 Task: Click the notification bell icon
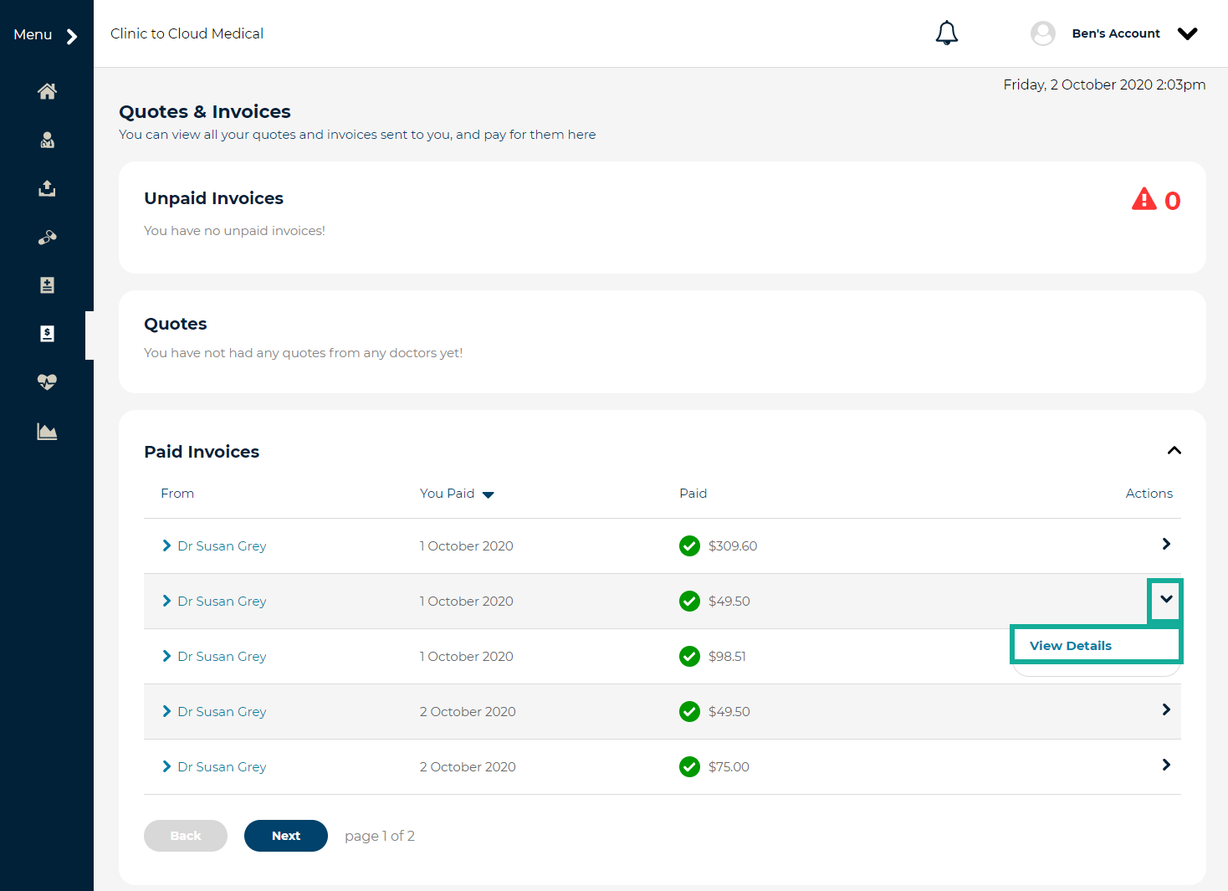point(946,33)
